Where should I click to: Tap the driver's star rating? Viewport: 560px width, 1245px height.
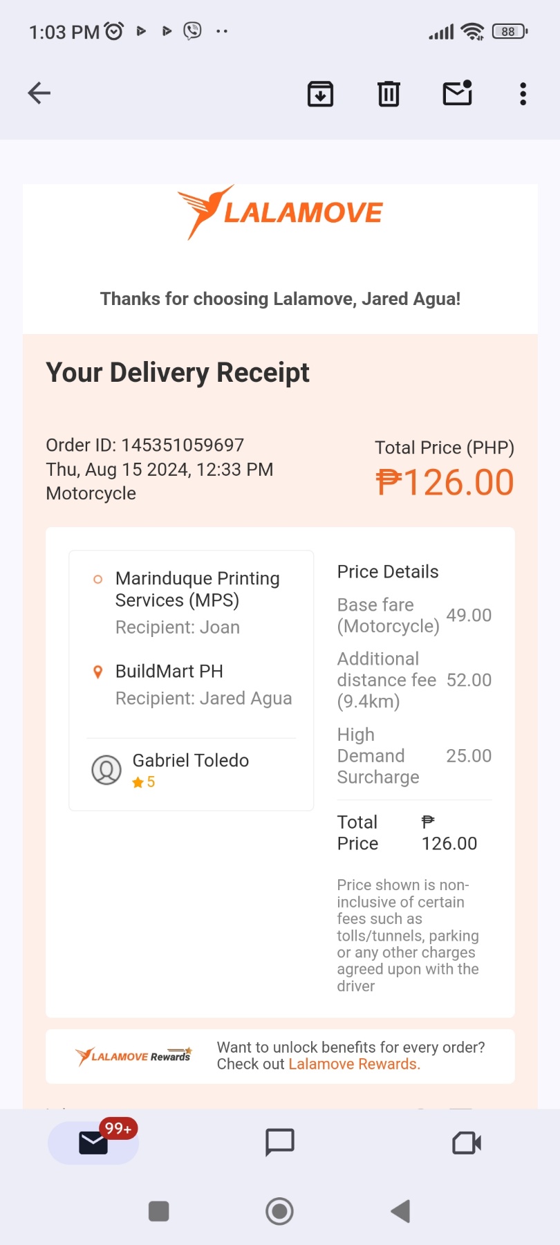pos(144,782)
